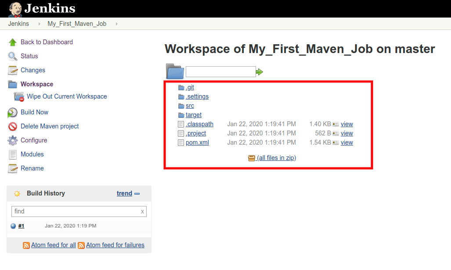Open the .settings folder link
Screen dimensions: 451x270
click(x=197, y=97)
